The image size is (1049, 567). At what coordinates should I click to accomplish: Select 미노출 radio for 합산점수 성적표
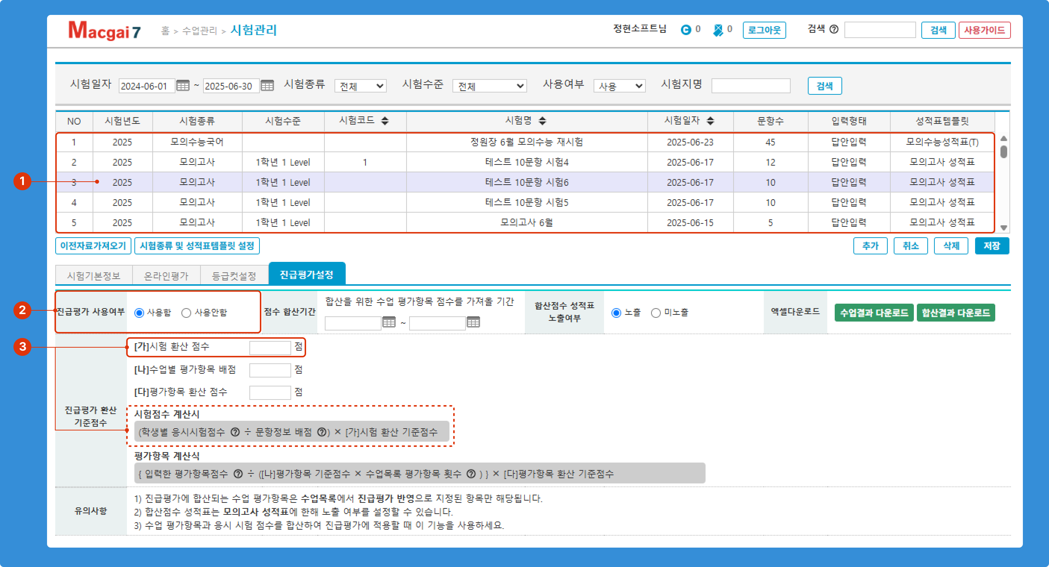pyautogui.click(x=656, y=313)
